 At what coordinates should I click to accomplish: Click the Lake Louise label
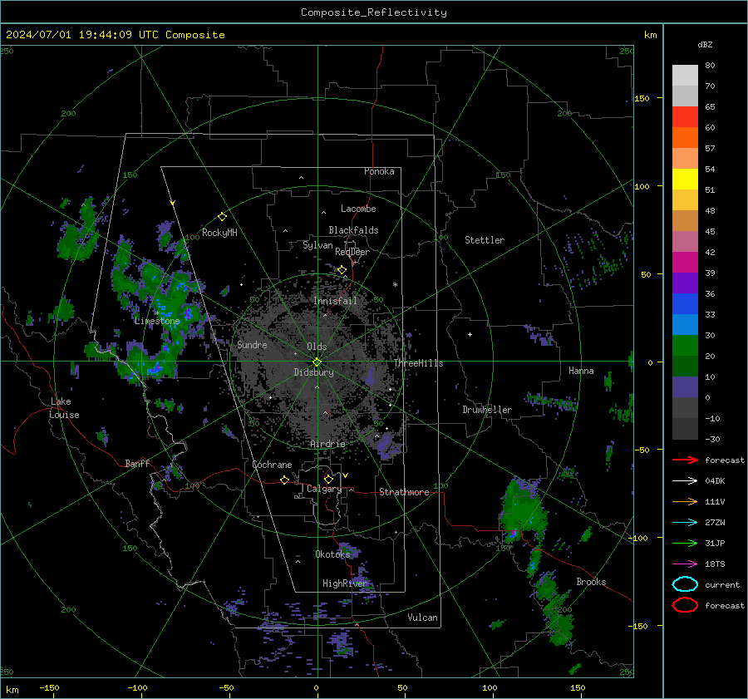[x=65, y=408]
